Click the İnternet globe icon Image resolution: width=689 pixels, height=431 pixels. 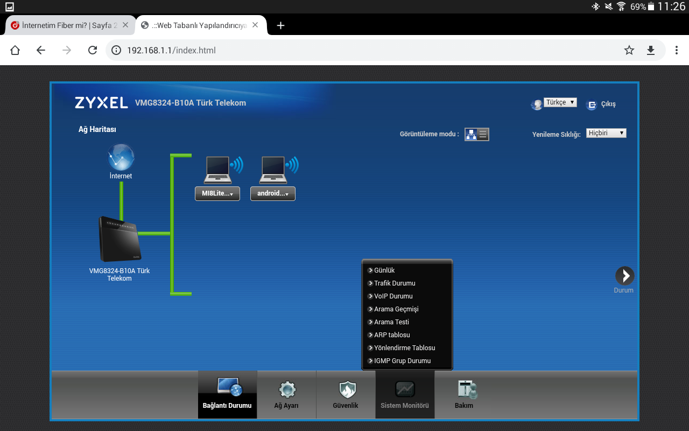121,157
